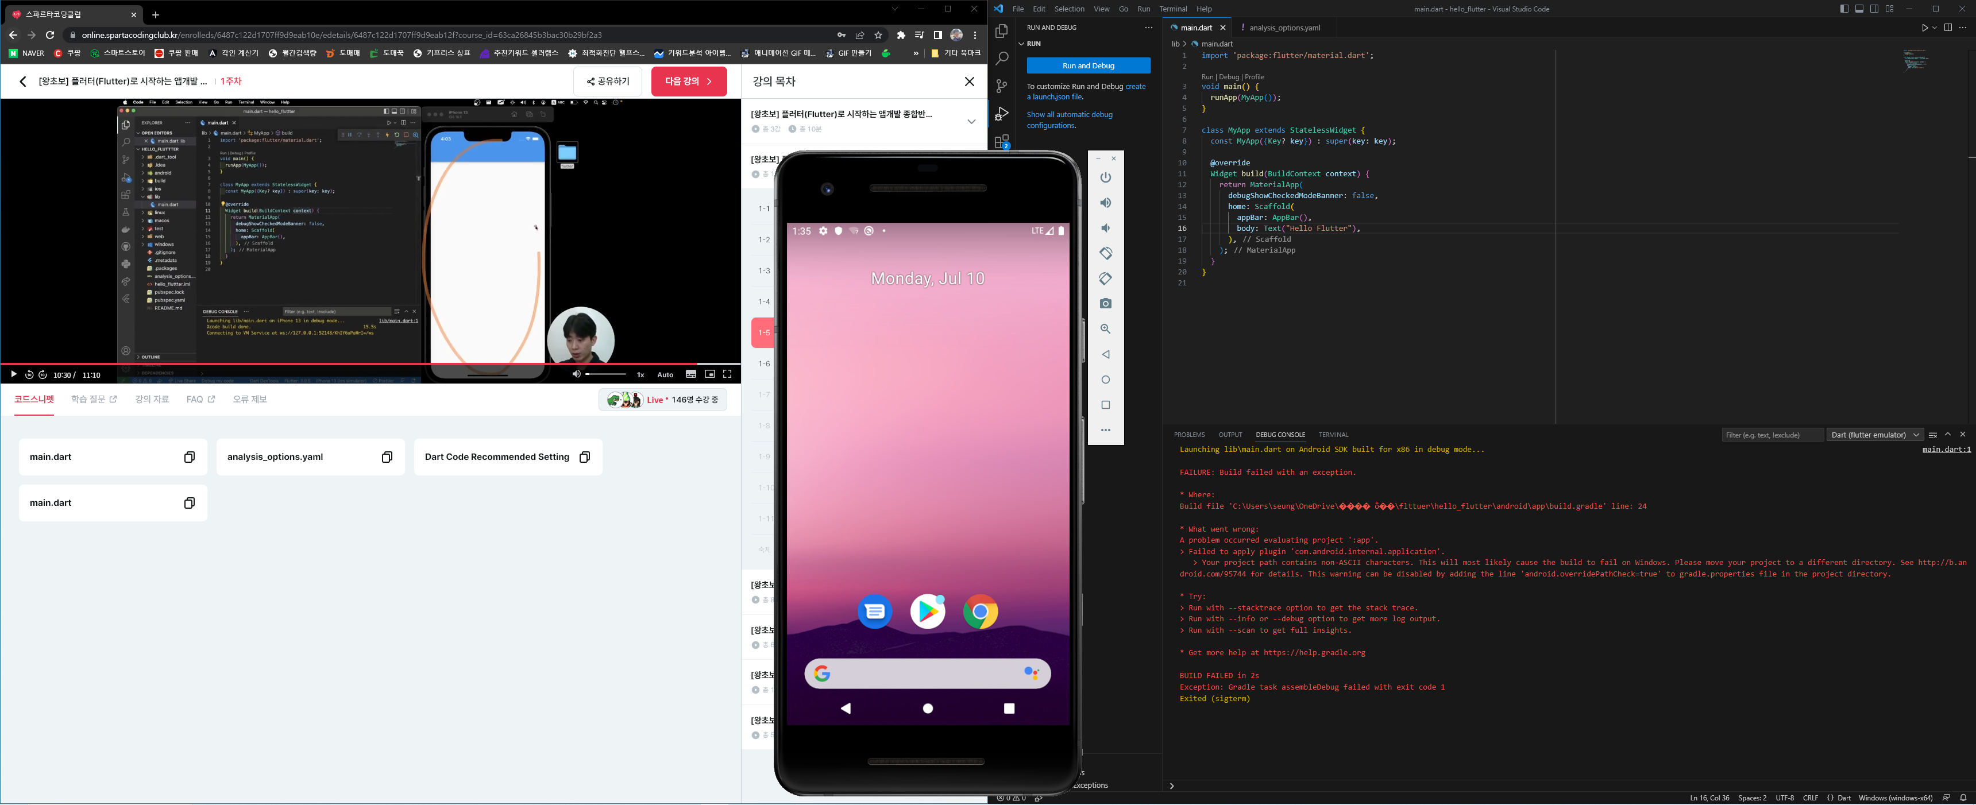Reload the browser page
The image size is (1976, 805).
point(50,34)
